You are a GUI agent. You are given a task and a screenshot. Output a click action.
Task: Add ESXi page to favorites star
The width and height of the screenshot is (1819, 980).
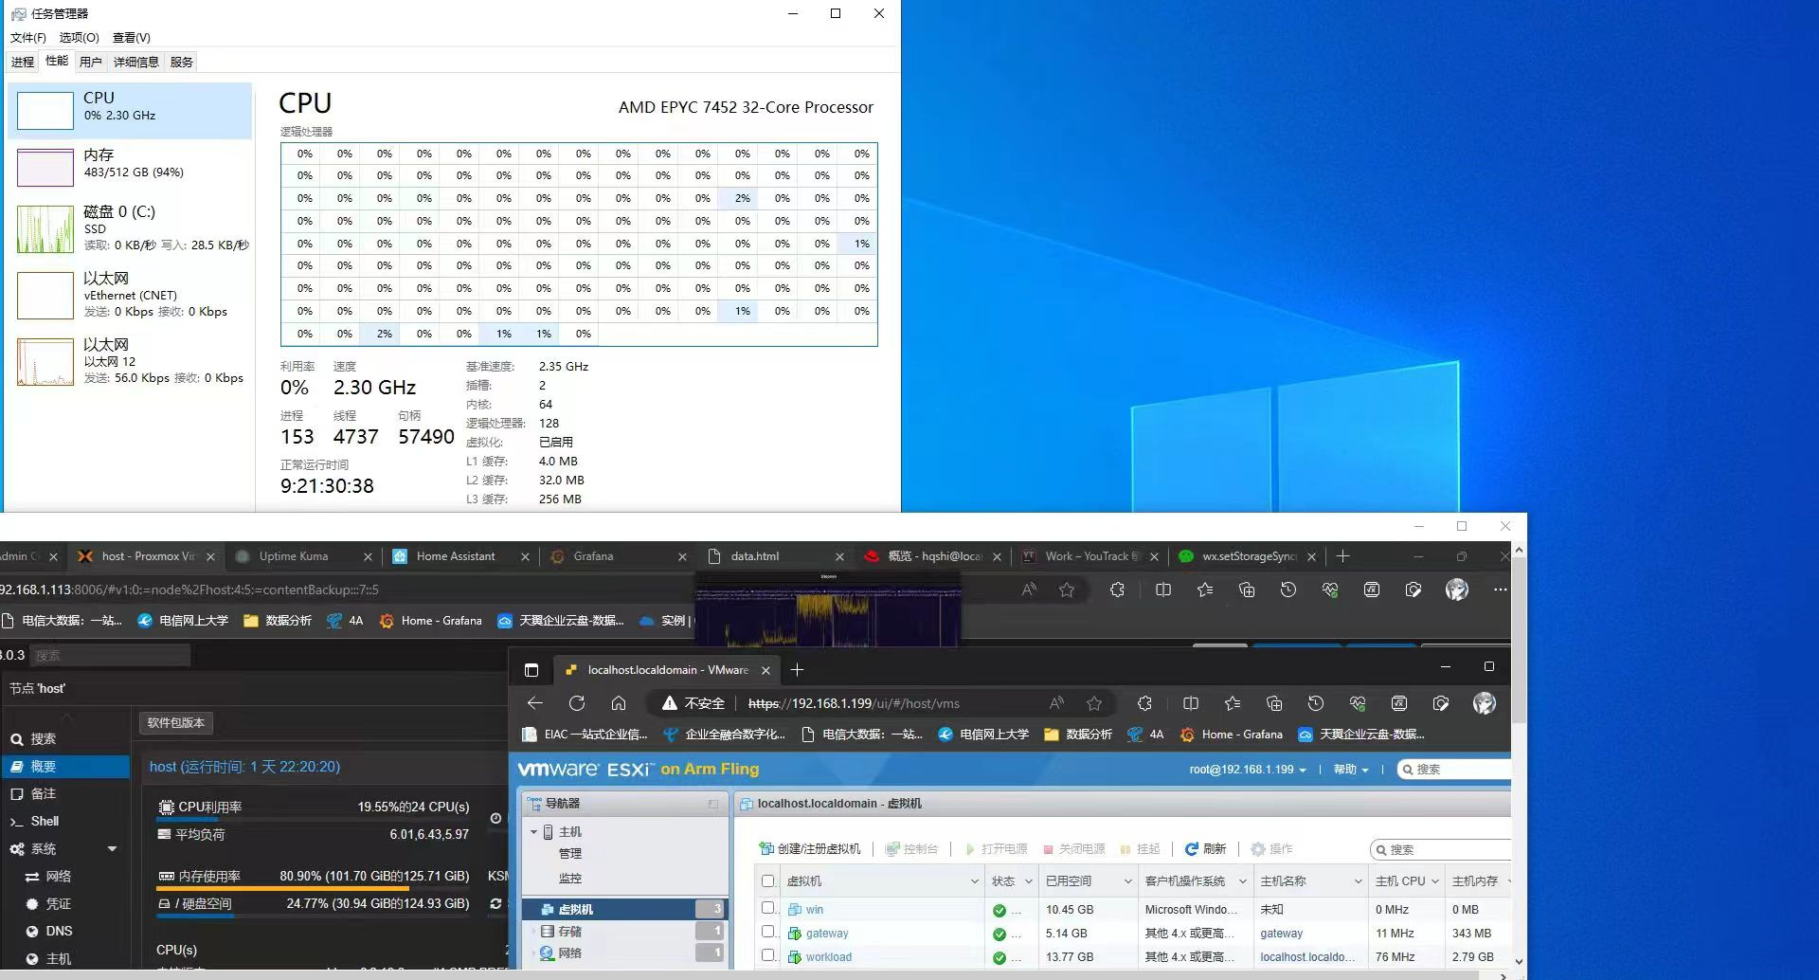(1094, 703)
